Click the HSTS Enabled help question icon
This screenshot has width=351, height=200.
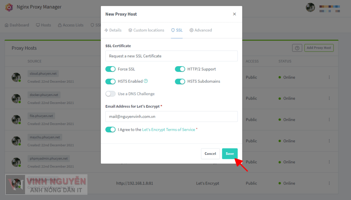pos(146,81)
